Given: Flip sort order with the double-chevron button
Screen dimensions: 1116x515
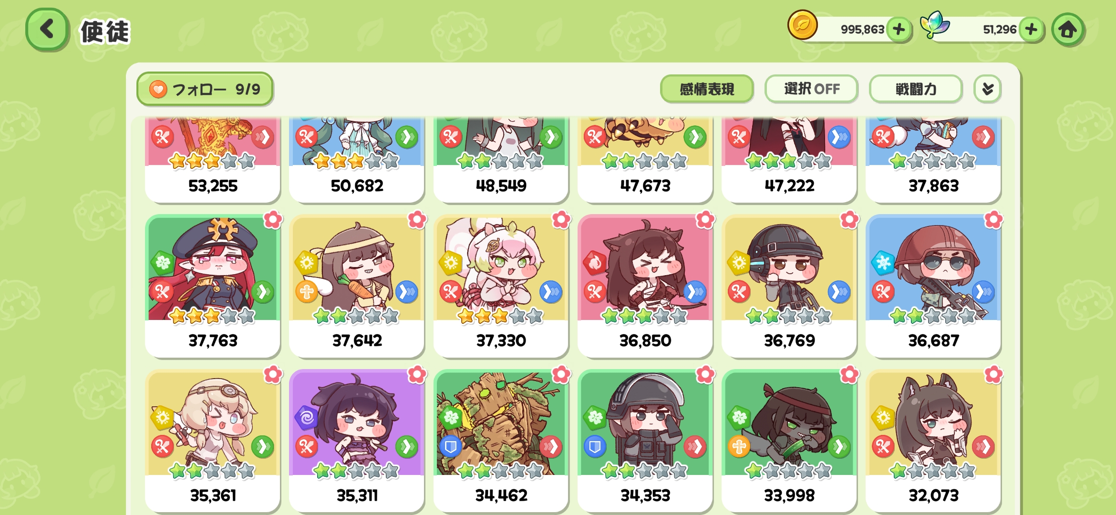Looking at the screenshot, I should click(987, 89).
